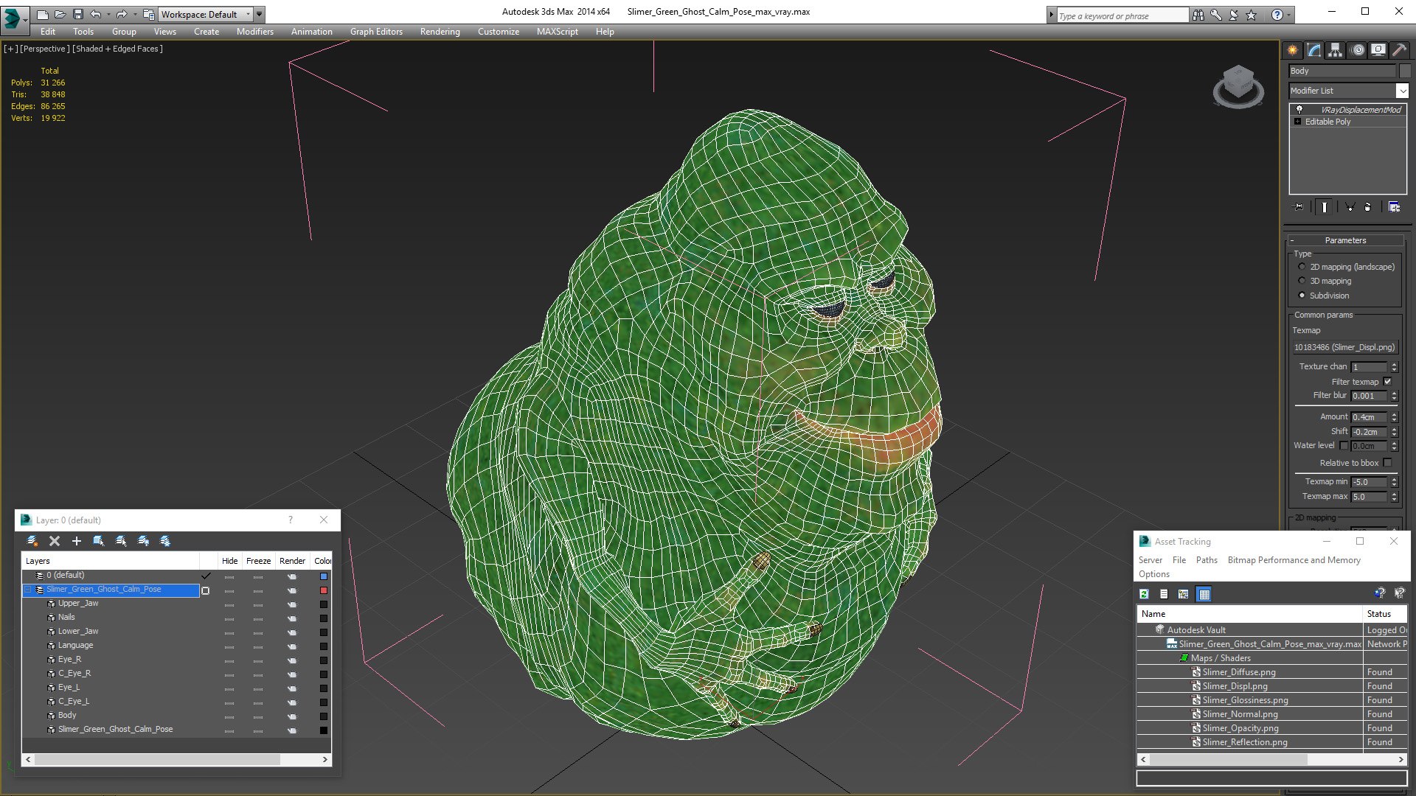This screenshot has width=1416, height=796.
Task: Click Refresh icon in Asset Tracking
Action: coord(1144,594)
